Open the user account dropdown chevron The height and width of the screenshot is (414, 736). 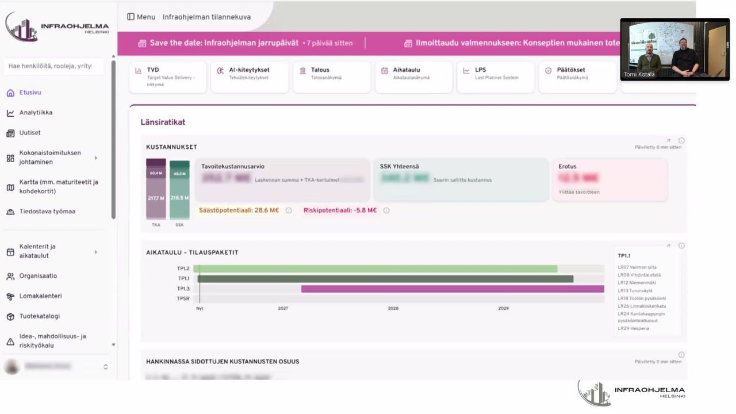click(105, 367)
